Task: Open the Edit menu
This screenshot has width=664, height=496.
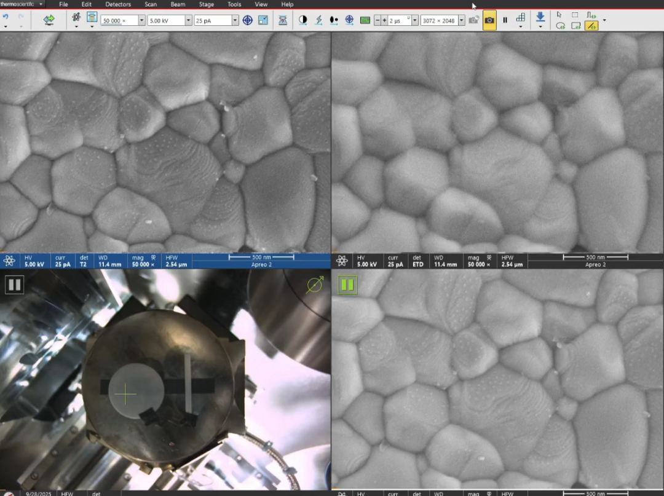Action: (87, 4)
